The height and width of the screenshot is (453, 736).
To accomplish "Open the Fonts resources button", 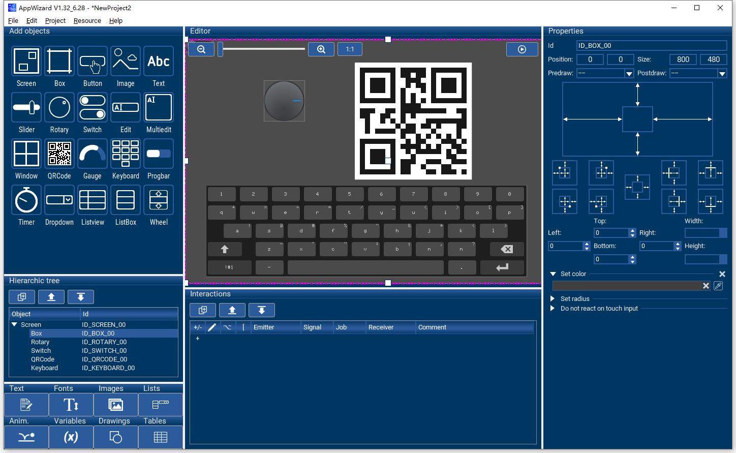I will pos(71,405).
